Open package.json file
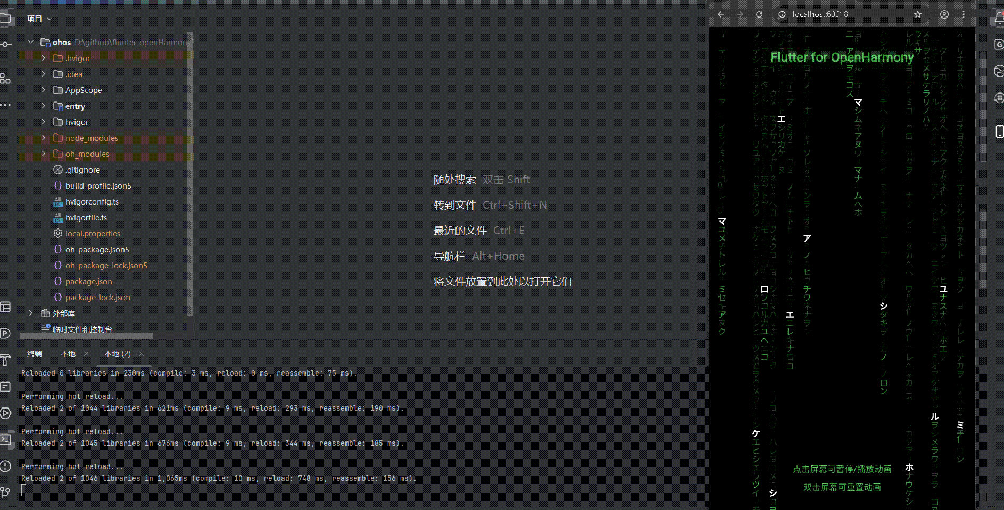Viewport: 1004px width, 510px height. point(89,281)
